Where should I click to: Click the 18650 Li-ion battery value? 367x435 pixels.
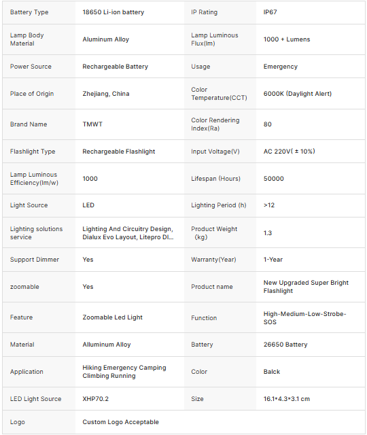pos(113,12)
